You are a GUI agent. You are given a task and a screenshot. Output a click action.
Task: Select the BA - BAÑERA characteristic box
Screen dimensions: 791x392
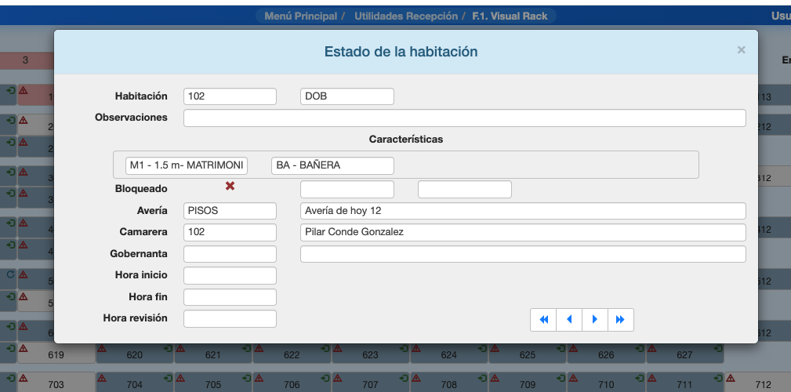coord(332,165)
